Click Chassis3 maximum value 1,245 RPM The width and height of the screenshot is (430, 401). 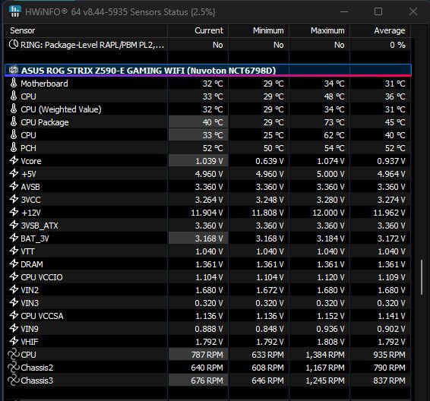[325, 380]
